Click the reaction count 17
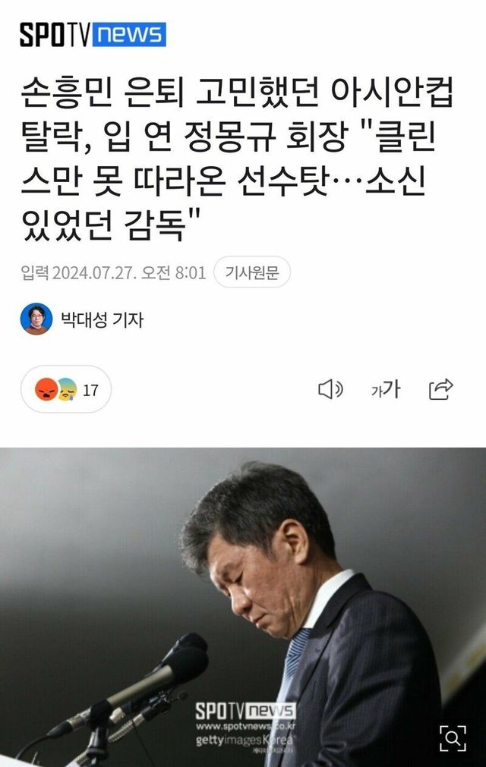 90,391
